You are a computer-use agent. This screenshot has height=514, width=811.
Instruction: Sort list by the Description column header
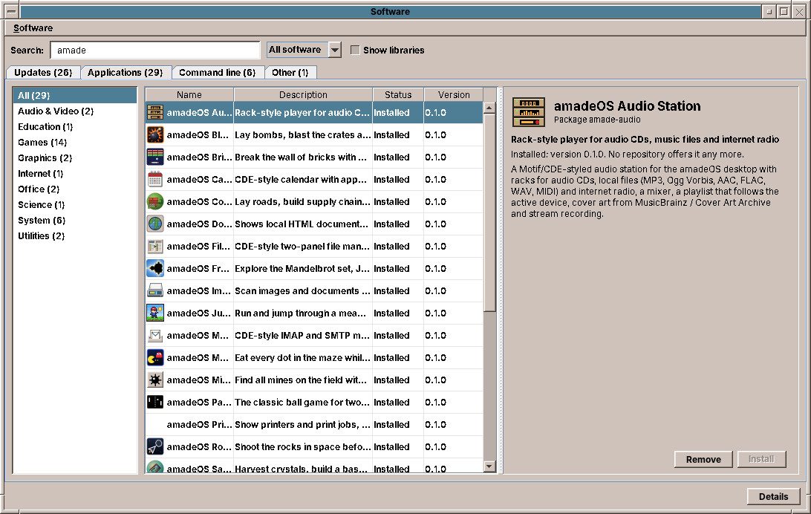pyautogui.click(x=303, y=94)
